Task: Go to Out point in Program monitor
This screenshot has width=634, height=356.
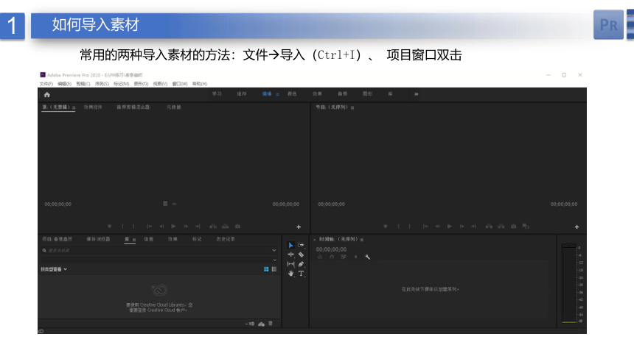Action: point(474,227)
